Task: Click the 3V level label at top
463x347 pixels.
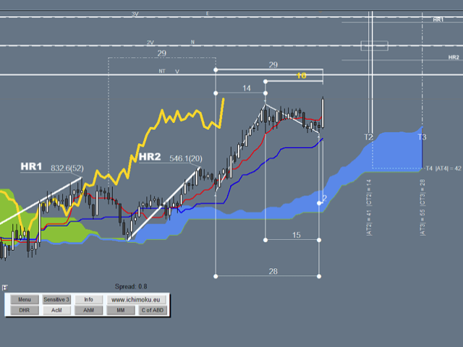Action: click(x=135, y=14)
